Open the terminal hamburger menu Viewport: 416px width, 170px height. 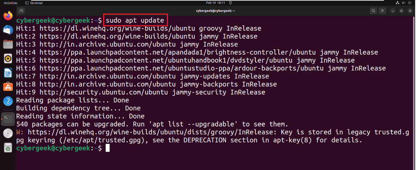[x=382, y=11]
